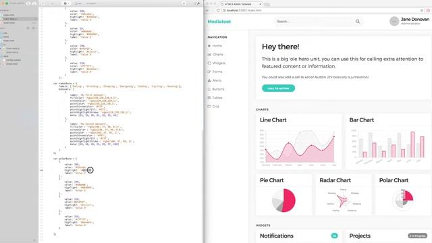This screenshot has width=432, height=243.
Task: Click the Projects in-progress badge
Action: pos(417,236)
